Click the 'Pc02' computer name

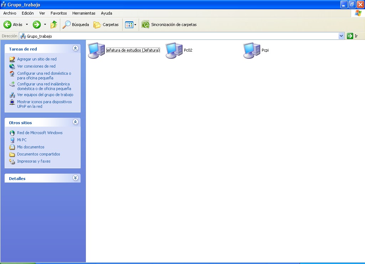pos(188,50)
